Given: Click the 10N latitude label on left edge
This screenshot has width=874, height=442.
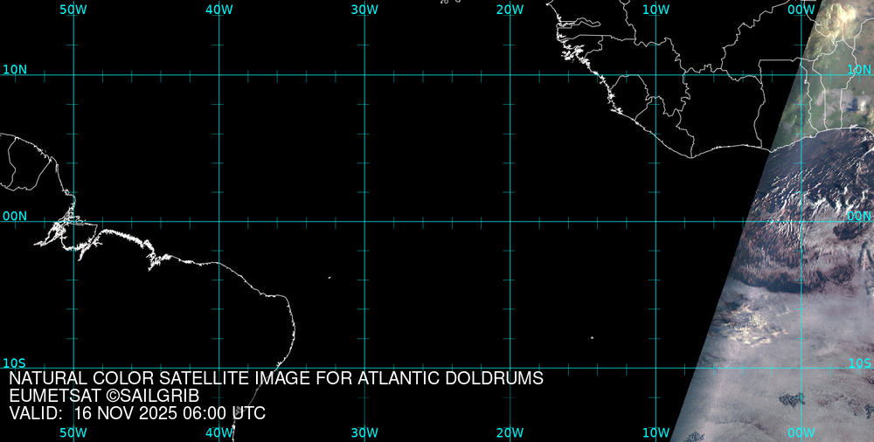Looking at the screenshot, I should 14,69.
